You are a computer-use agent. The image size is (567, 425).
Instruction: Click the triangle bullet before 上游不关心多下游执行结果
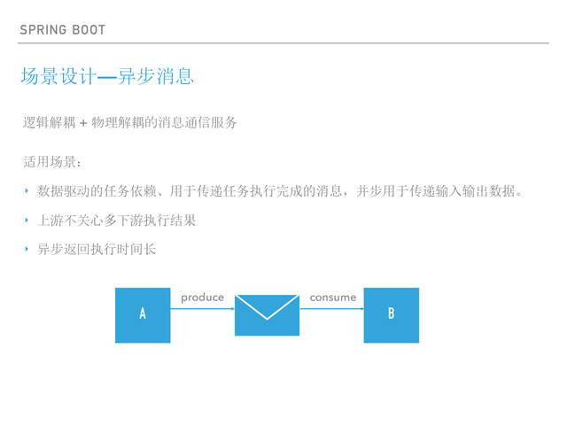pos(27,220)
